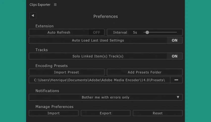Click the Interval slider handle
The height and width of the screenshot is (122, 211).
click(x=147, y=32)
